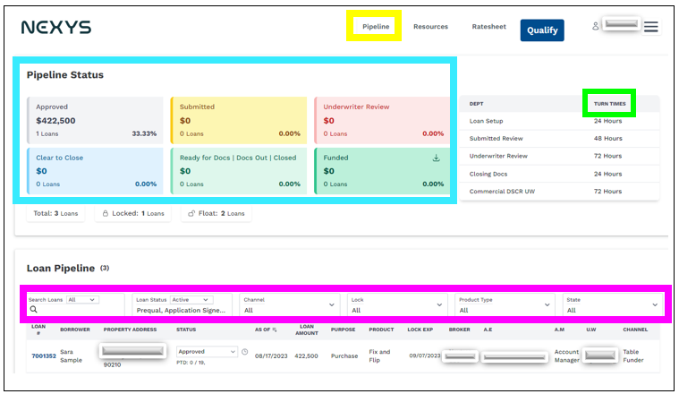
Task: Change the Approved status dropdown in loan row
Action: coord(207,352)
